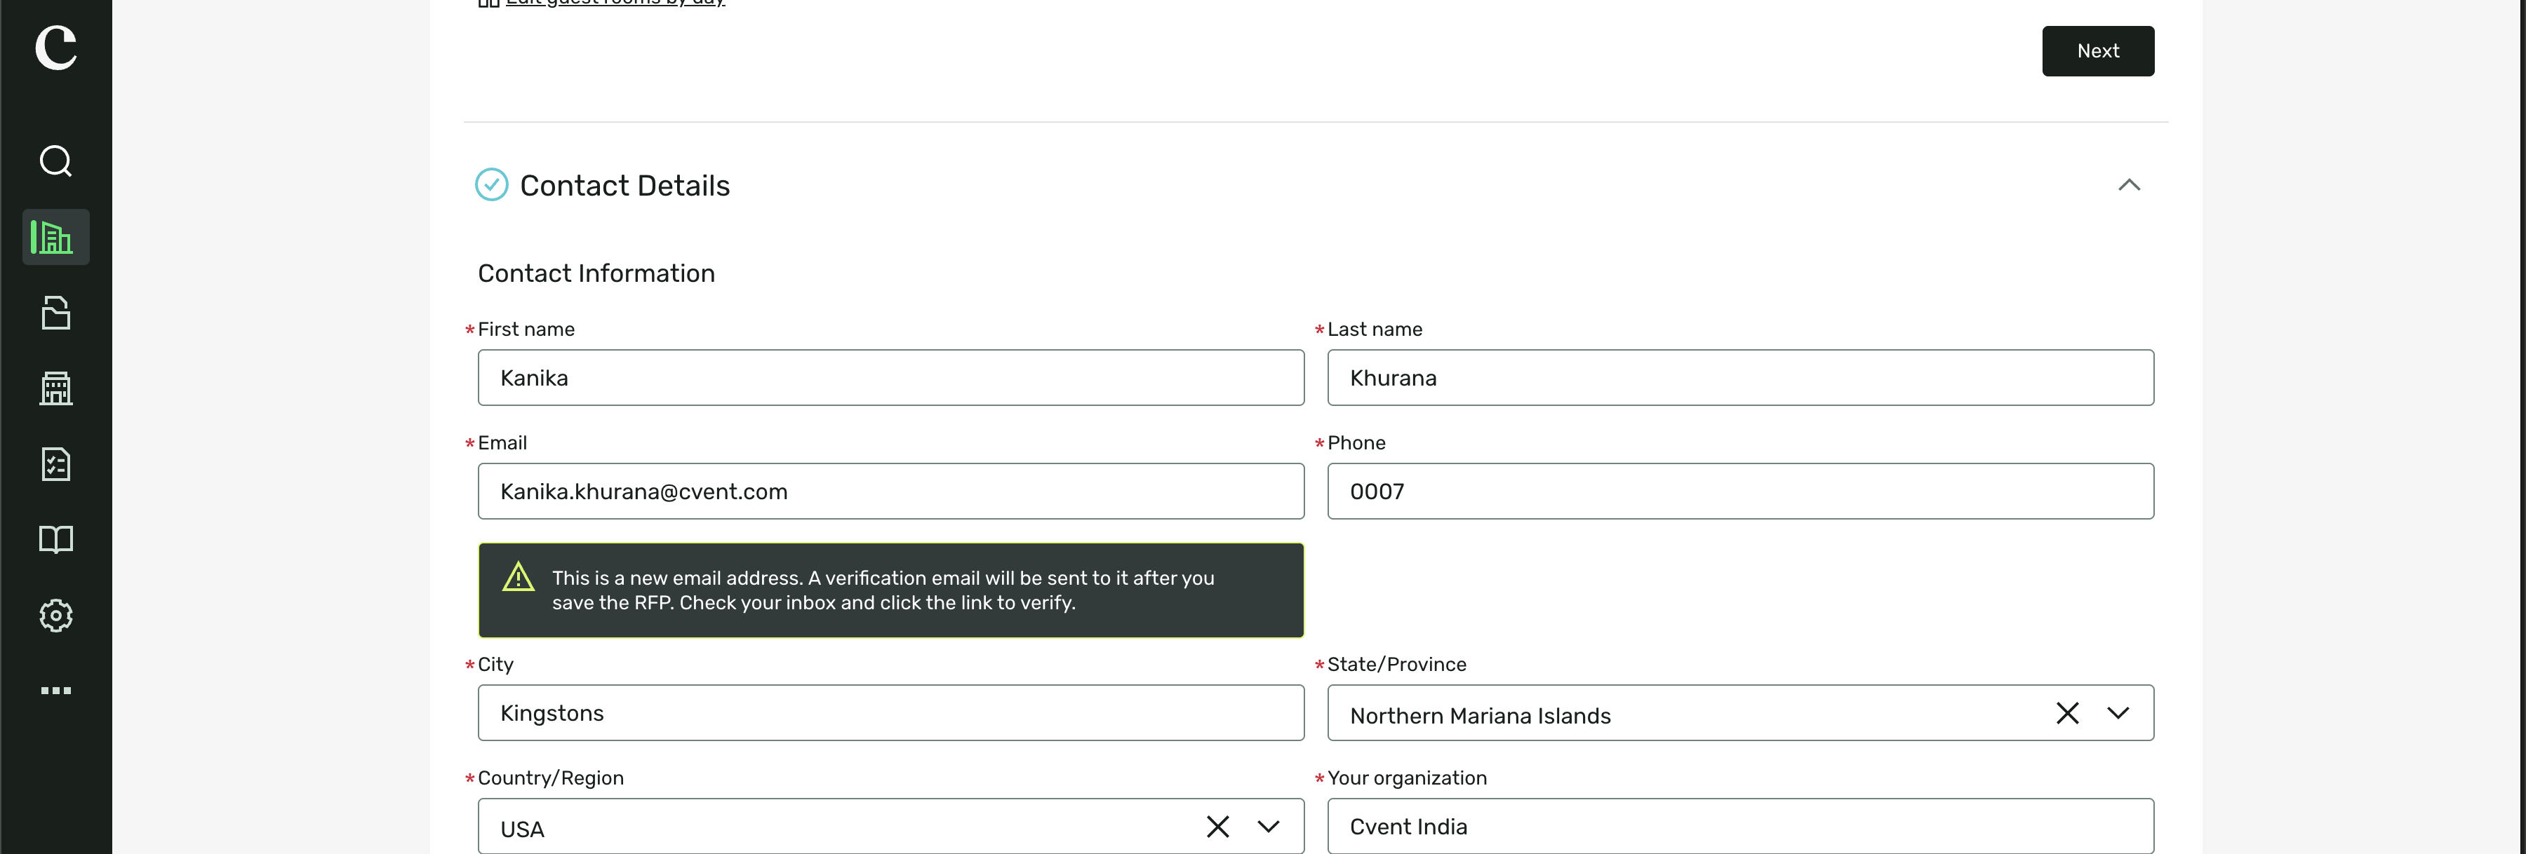
Task: Click the First name field containing Kanika
Action: pos(890,378)
